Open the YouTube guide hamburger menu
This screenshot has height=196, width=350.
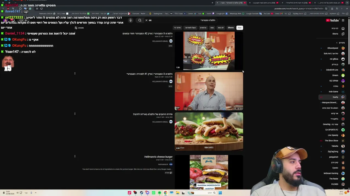[x=343, y=20]
